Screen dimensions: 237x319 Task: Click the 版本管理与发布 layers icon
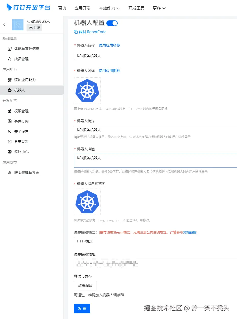pyautogui.click(x=10, y=173)
